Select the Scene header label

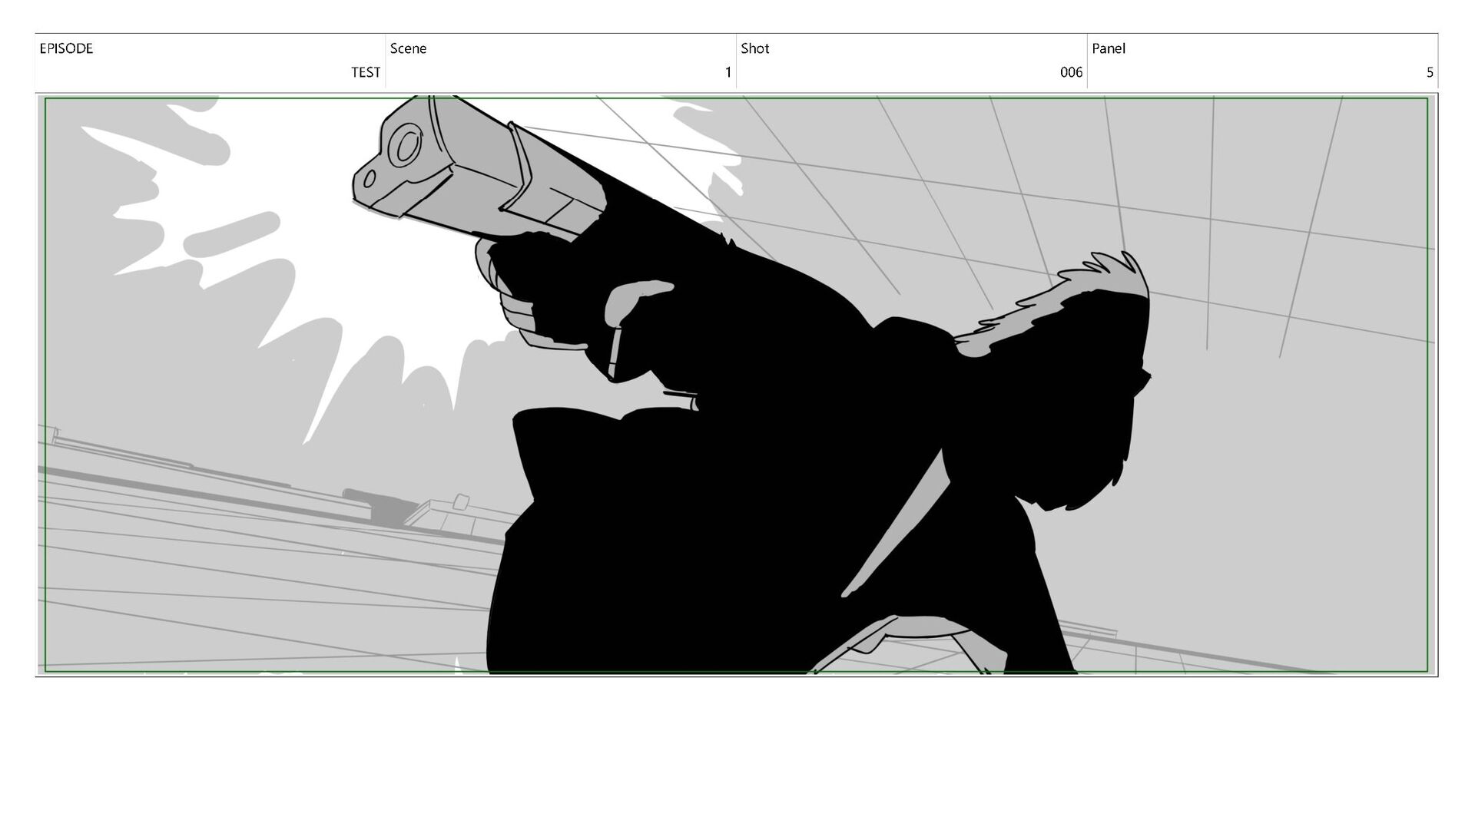[408, 48]
